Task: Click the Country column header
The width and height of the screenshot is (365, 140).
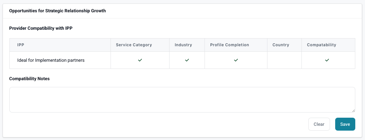Action: (281, 45)
